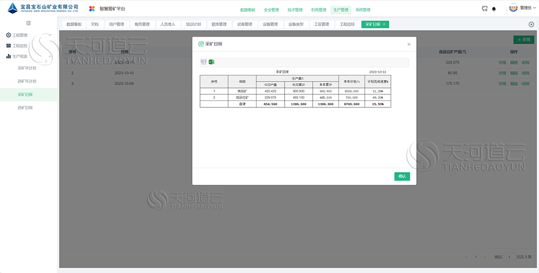Open the notification bell
This screenshot has width=539, height=273.
click(x=494, y=9)
